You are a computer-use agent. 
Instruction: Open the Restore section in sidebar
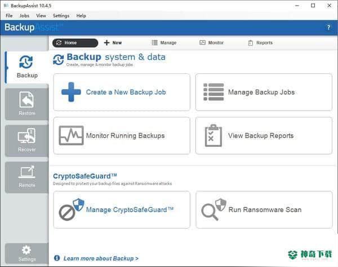[x=27, y=104]
